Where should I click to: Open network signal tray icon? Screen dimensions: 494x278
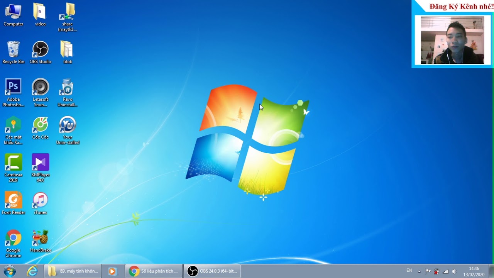(x=445, y=271)
